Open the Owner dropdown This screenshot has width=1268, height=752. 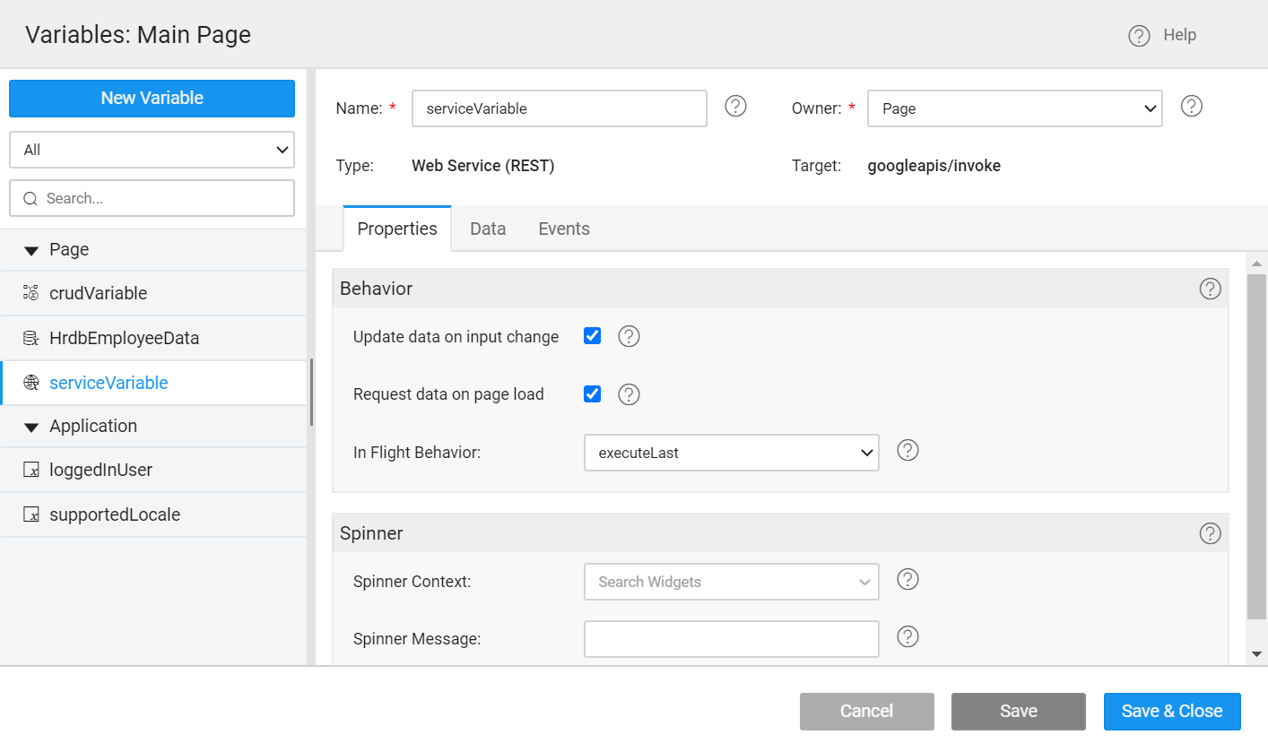(1014, 108)
